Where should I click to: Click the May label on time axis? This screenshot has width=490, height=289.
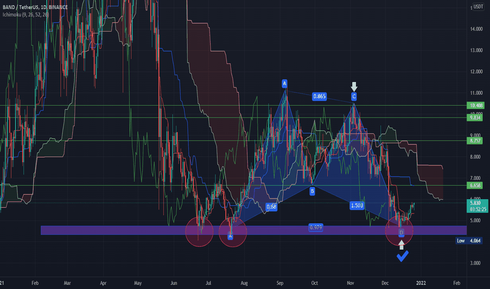[x=138, y=283]
